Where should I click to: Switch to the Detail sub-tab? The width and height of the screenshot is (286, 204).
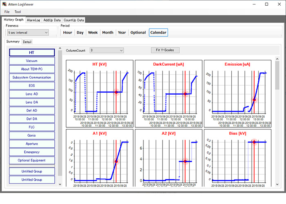pyautogui.click(x=27, y=42)
